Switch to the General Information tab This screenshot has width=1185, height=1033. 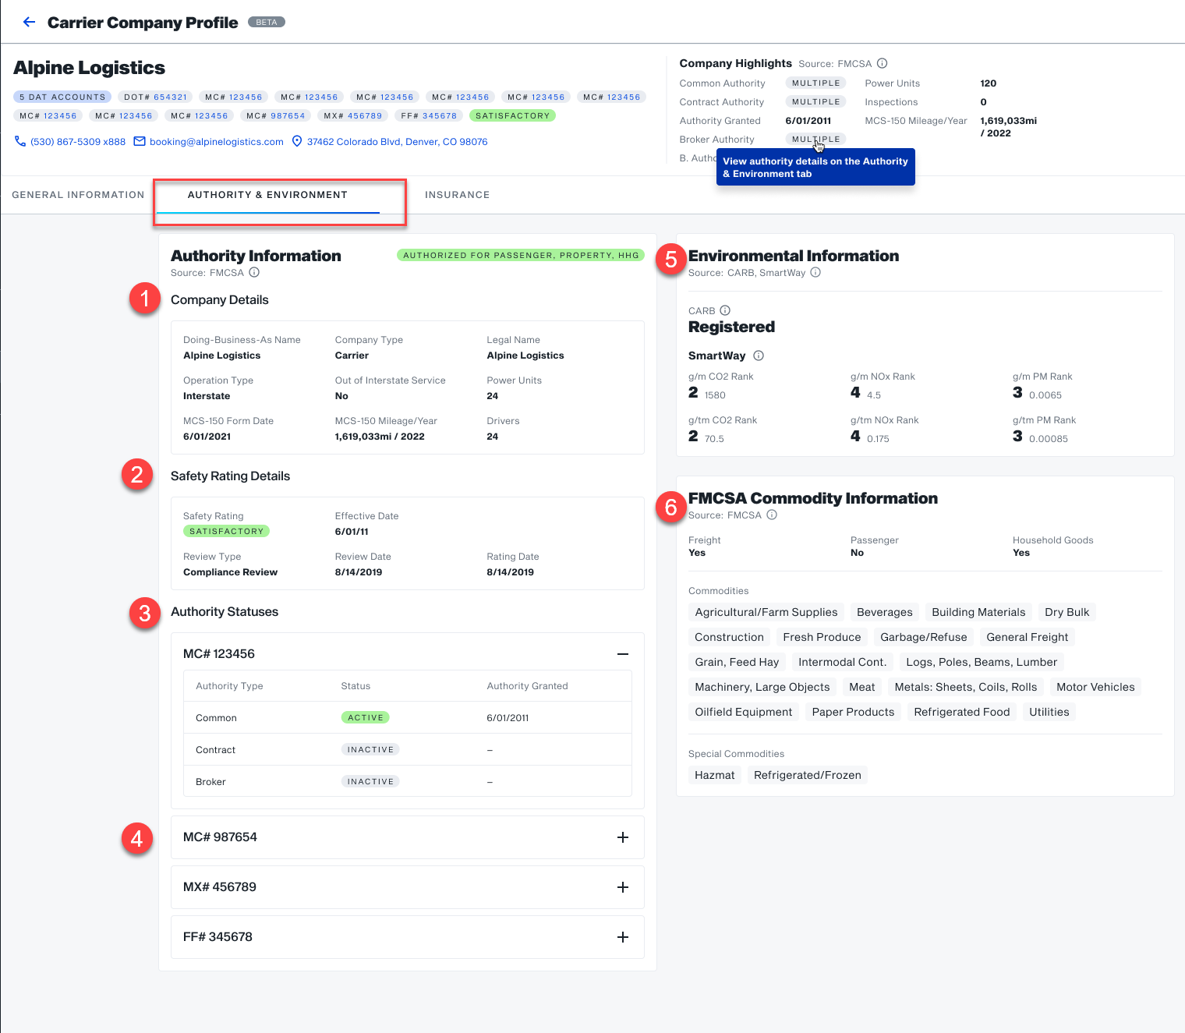tap(78, 195)
